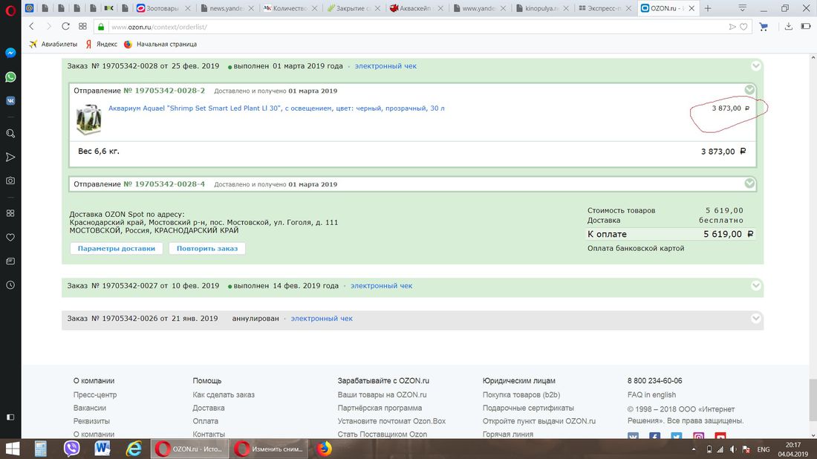Expand shipment 19705342-0028-4 details

[749, 183]
